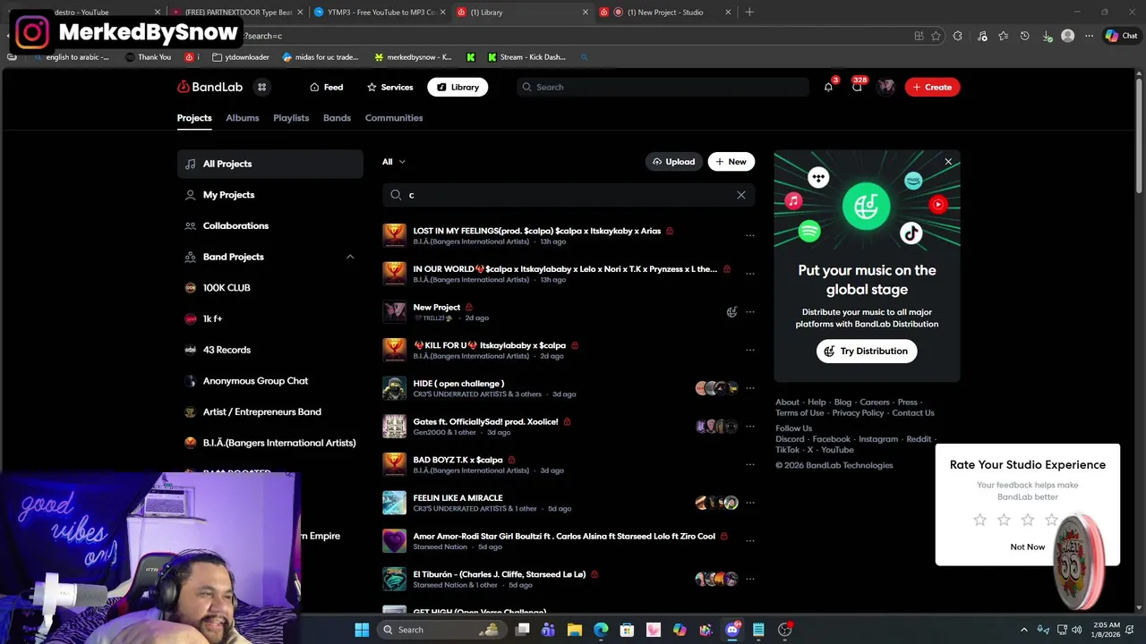Open Windows Start menu
The height and width of the screenshot is (644, 1146).
point(362,630)
